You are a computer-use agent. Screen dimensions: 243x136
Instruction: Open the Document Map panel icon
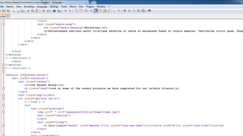105,11
